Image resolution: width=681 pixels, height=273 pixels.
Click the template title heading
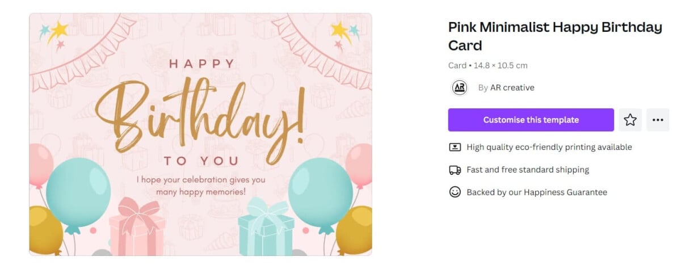tap(554, 36)
